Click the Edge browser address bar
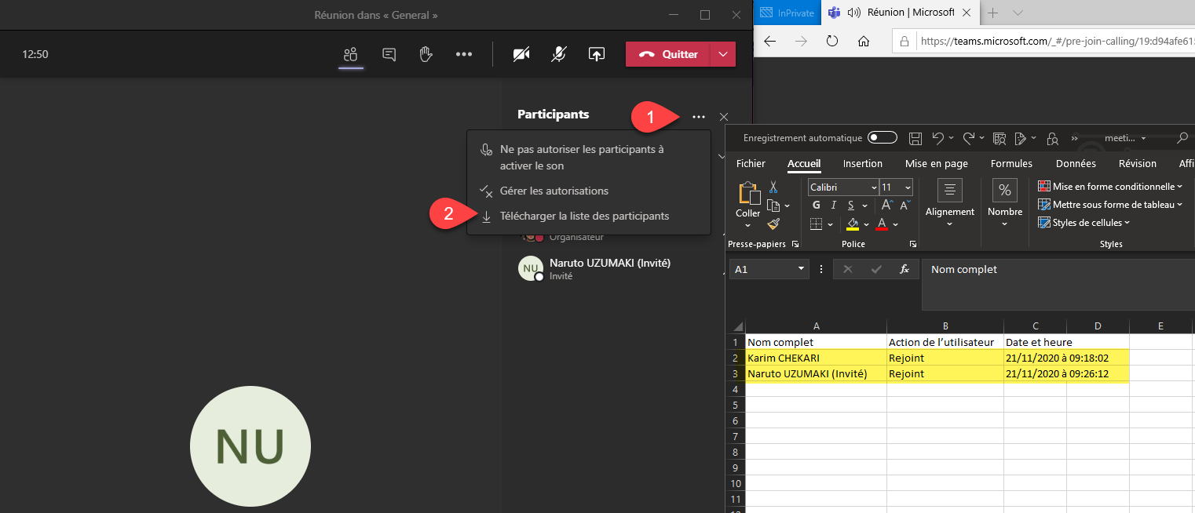 coord(1043,42)
